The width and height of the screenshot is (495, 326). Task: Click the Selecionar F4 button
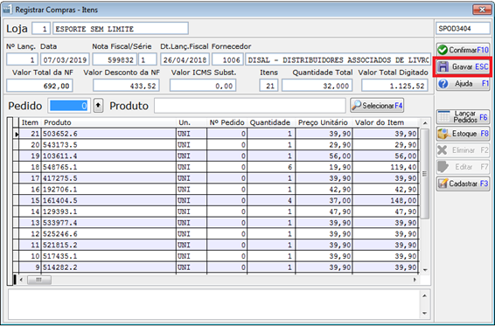coord(377,106)
